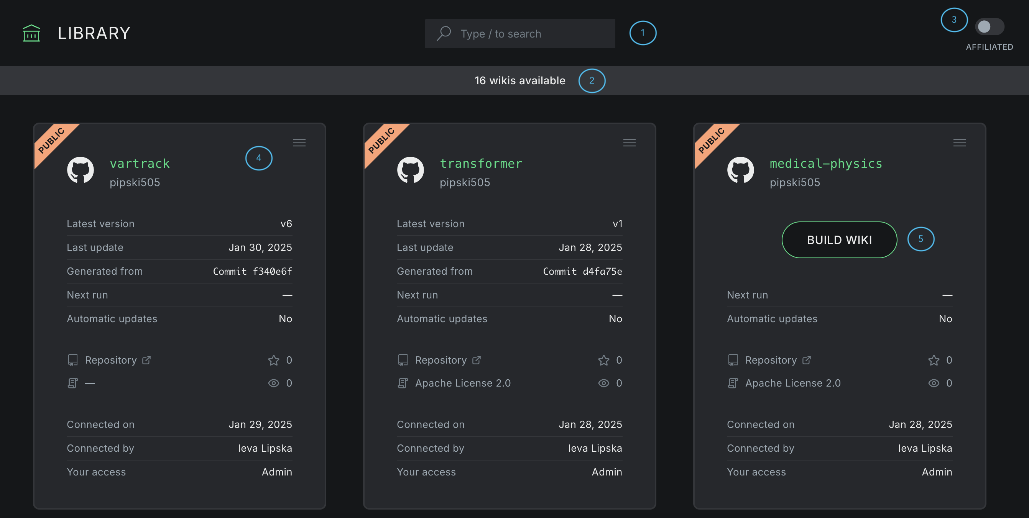Click transformer 'Apache License 2.0' text
This screenshot has height=518, width=1029.
tap(463, 383)
